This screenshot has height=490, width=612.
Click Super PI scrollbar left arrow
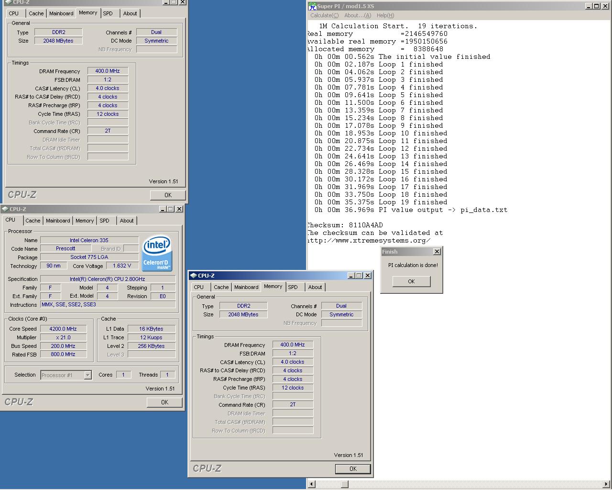pos(312,484)
